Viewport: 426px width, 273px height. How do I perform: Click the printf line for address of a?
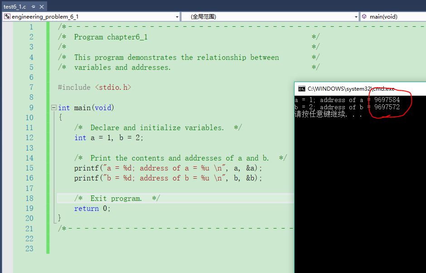[x=168, y=168]
